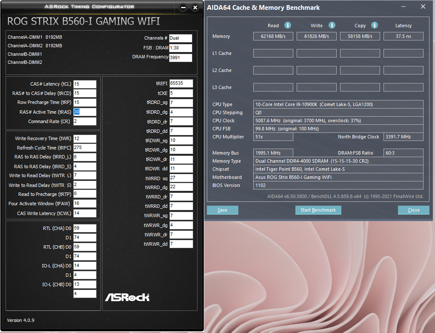This screenshot has height=333, width=435.
Task: Select the Row Precharge Time (tRP) field
Action: pos(85,102)
